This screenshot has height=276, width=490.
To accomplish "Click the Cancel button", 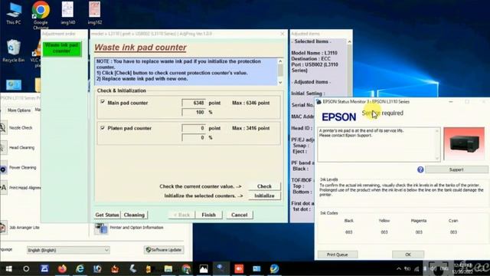I will pos(240,215).
